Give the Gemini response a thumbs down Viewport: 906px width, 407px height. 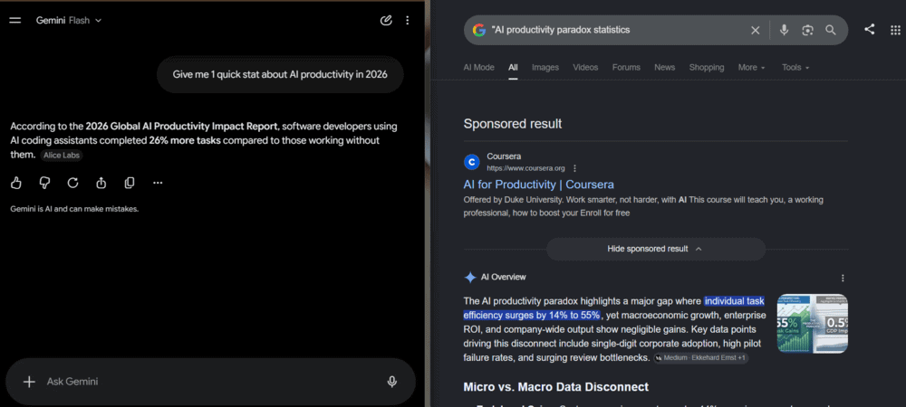[x=44, y=183]
